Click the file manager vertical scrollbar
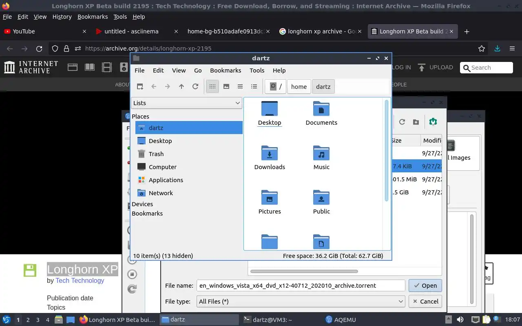The image size is (522, 326). tap(387, 151)
